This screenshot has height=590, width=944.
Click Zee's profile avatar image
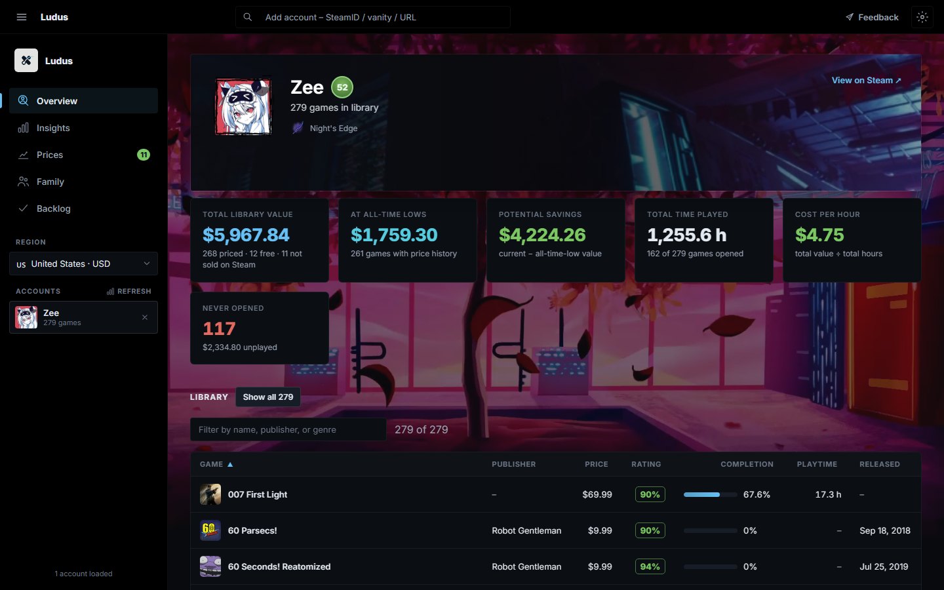tap(243, 107)
